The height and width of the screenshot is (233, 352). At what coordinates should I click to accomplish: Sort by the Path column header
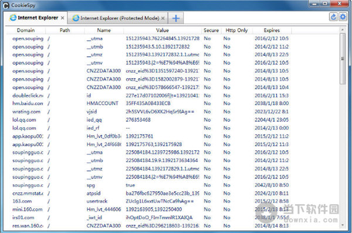(65, 31)
